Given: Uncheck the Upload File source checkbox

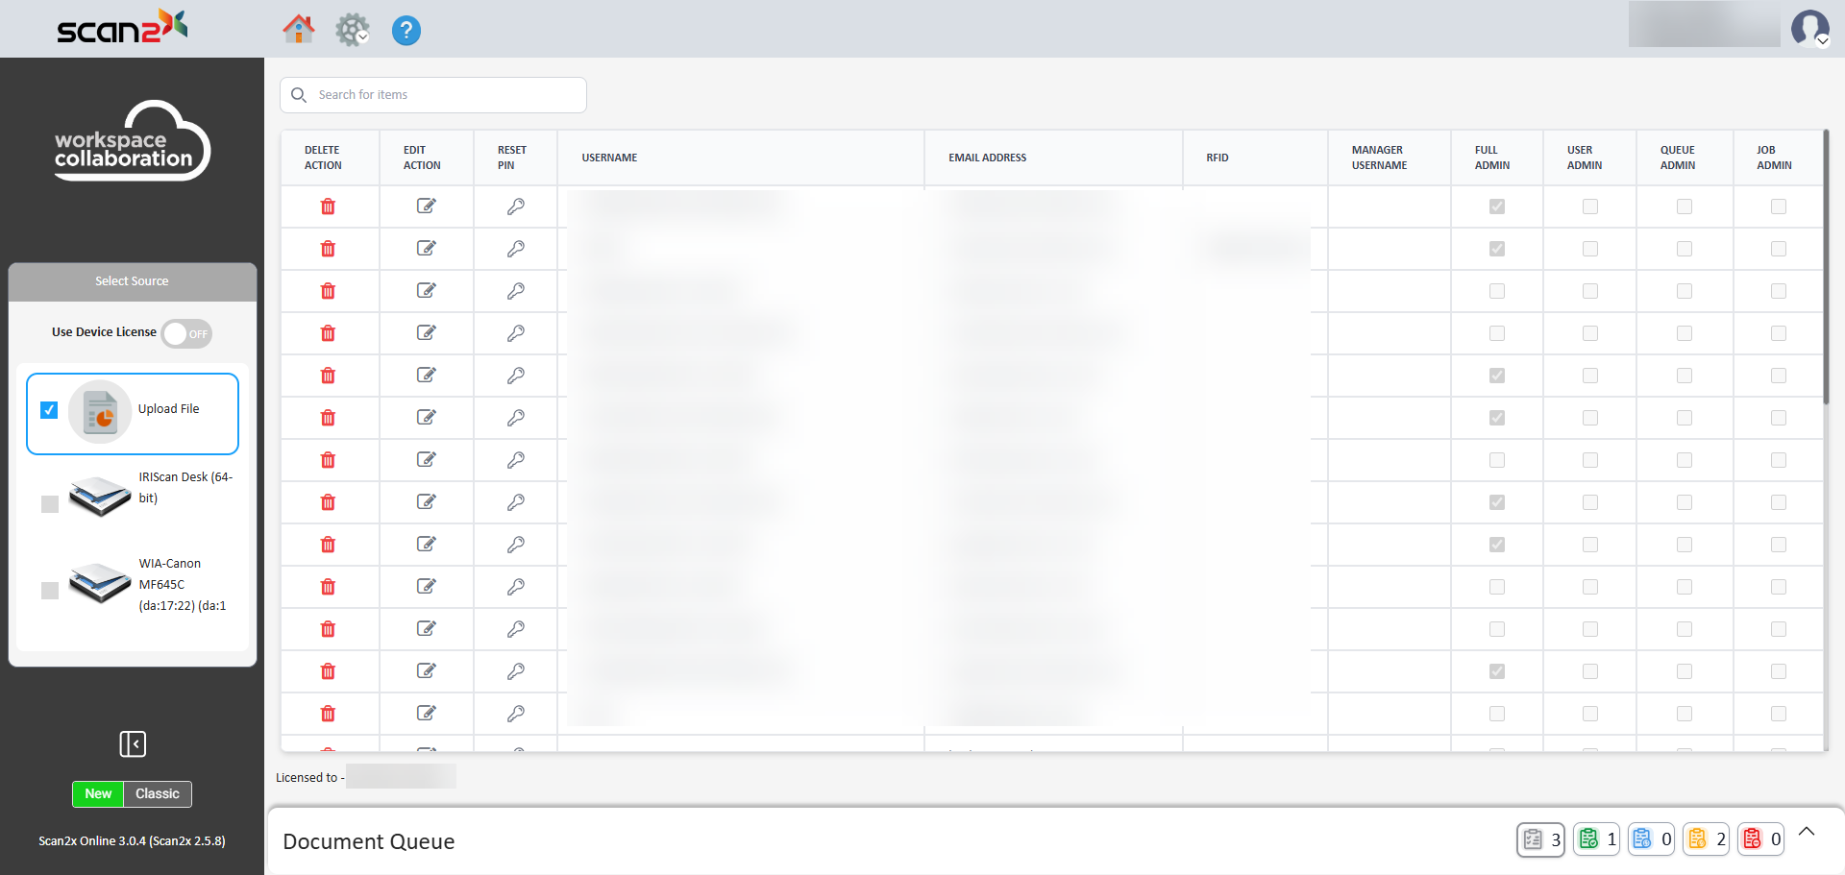Looking at the screenshot, I should pyautogui.click(x=49, y=410).
